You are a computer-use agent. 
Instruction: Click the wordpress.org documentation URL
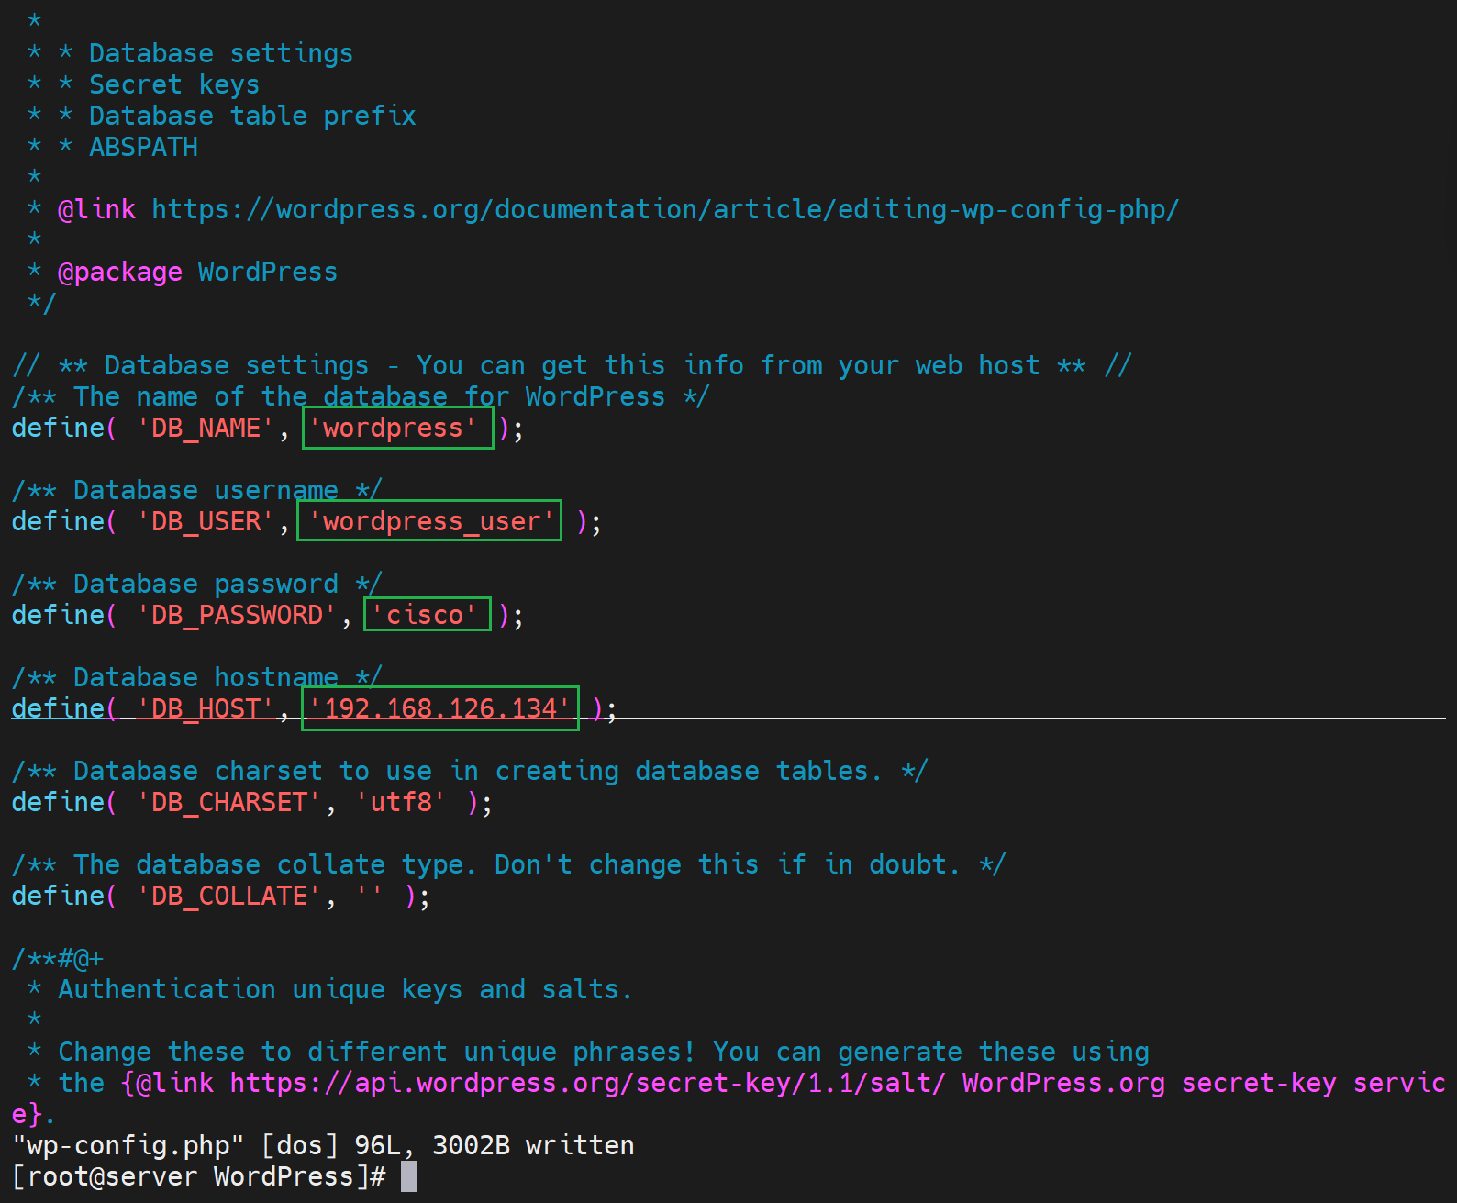coord(664,210)
